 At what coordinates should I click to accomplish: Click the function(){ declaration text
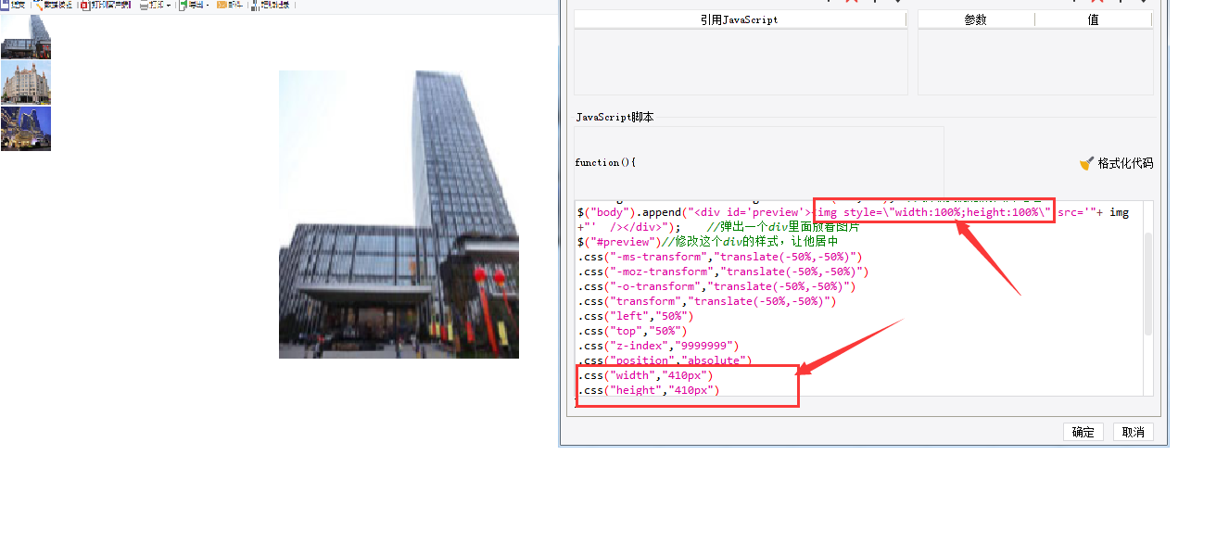pos(605,162)
